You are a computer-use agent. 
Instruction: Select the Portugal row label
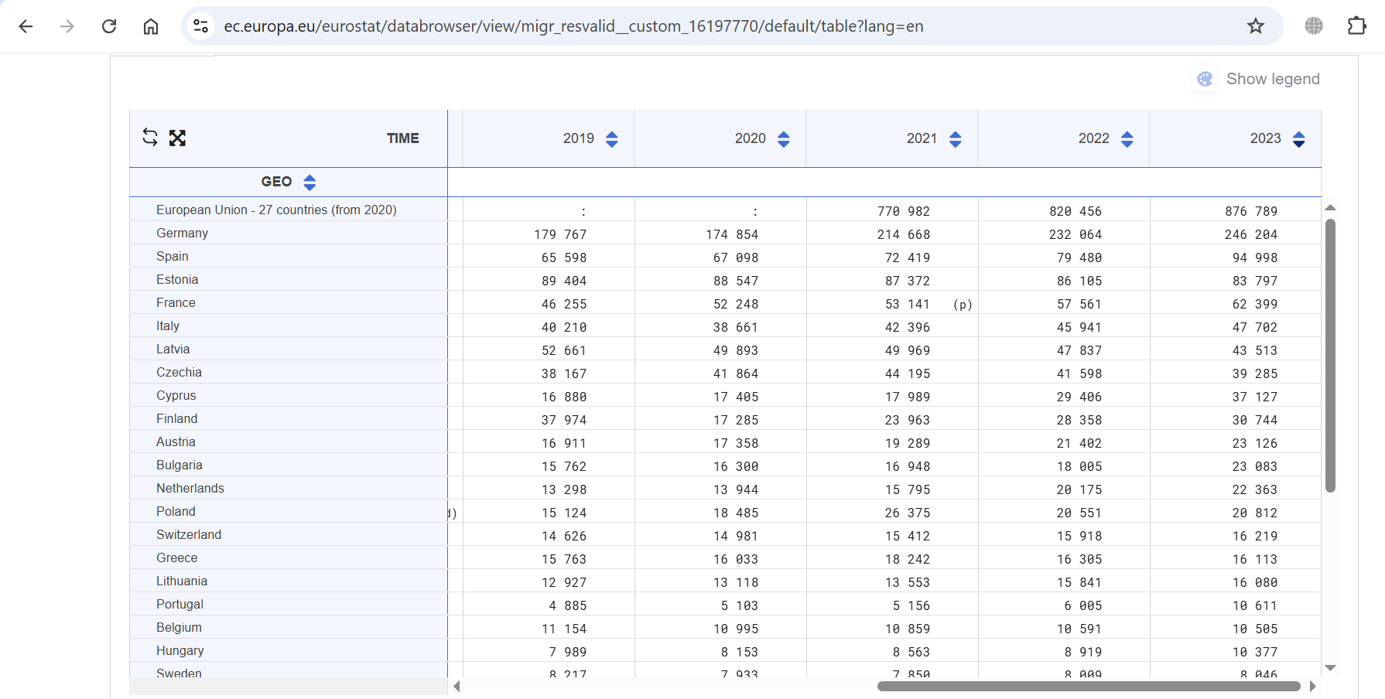[x=180, y=604]
